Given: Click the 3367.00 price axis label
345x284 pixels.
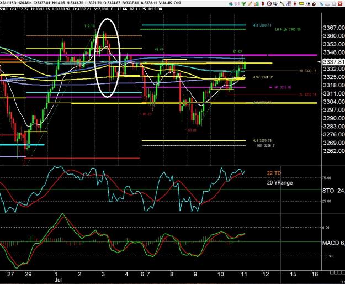Looking at the screenshot, I should coord(333,28).
